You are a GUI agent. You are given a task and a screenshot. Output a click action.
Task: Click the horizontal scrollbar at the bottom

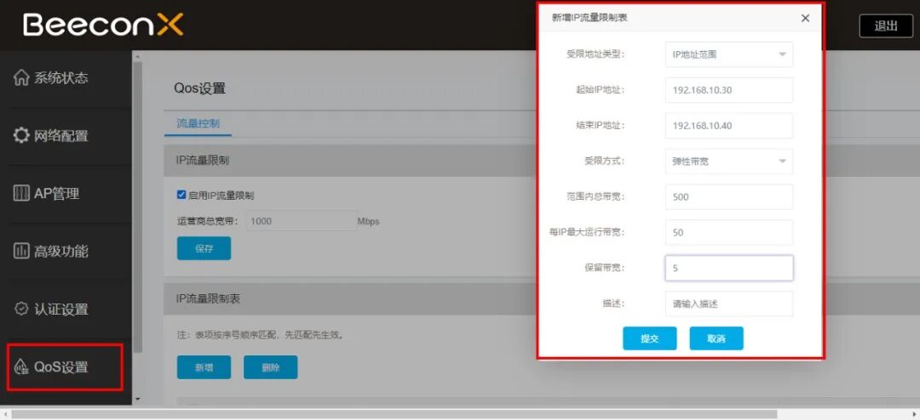393,414
